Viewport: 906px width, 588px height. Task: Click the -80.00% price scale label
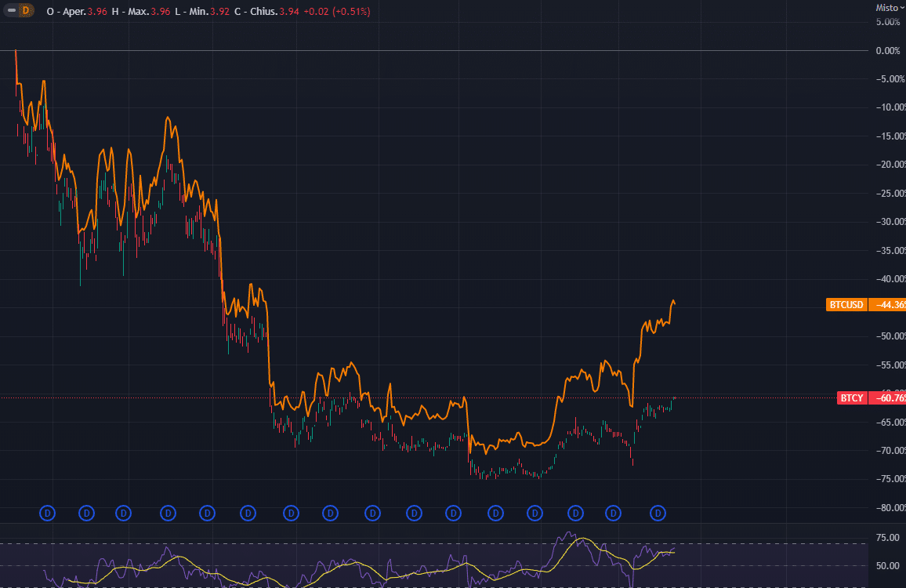click(888, 507)
